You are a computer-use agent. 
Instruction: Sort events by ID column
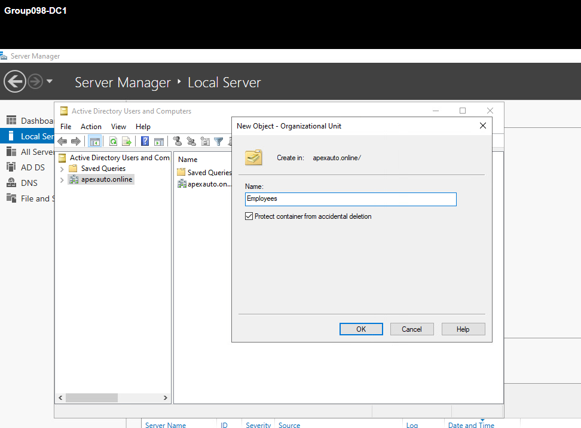tap(224, 425)
